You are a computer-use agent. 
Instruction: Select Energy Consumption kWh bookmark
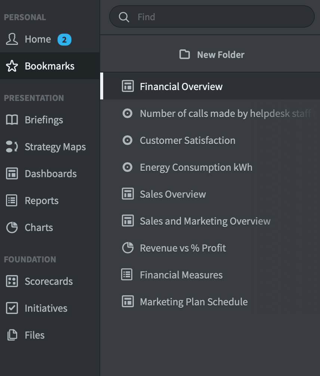coord(210,167)
